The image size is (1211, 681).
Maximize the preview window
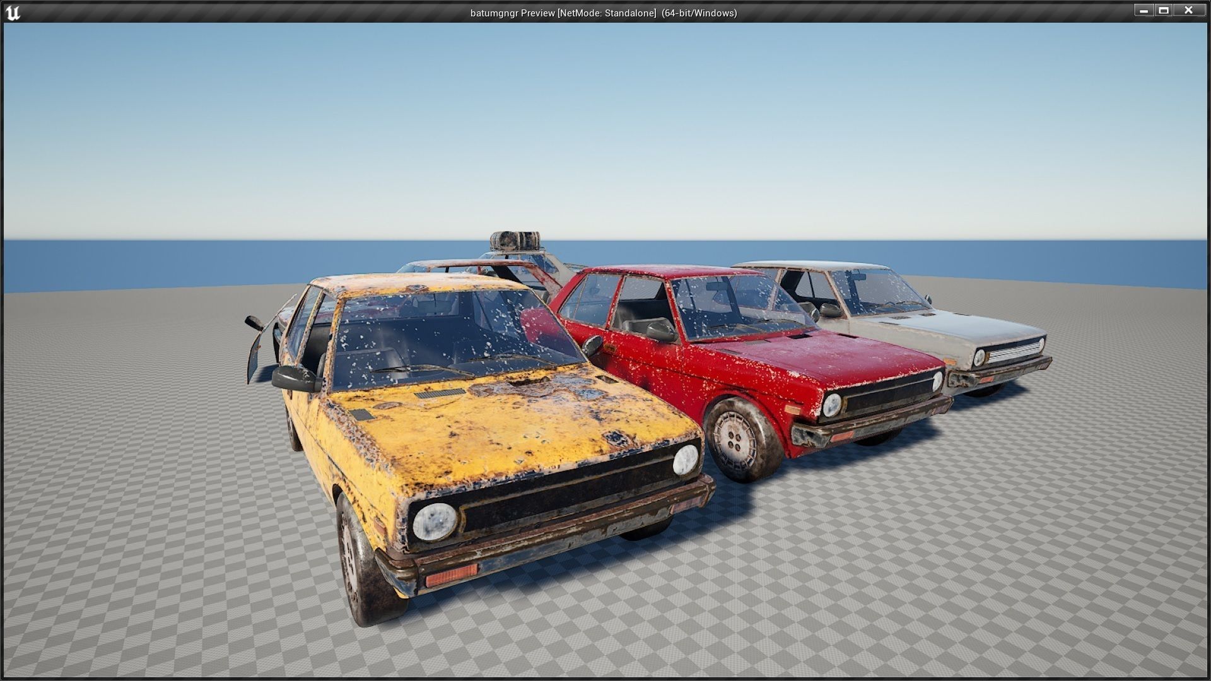pyautogui.click(x=1164, y=10)
